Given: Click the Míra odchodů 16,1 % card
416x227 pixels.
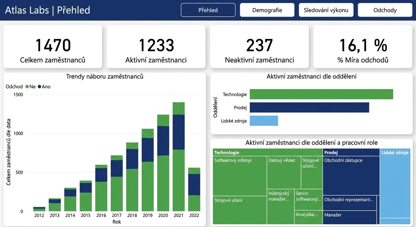Looking at the screenshot, I should 363,47.
